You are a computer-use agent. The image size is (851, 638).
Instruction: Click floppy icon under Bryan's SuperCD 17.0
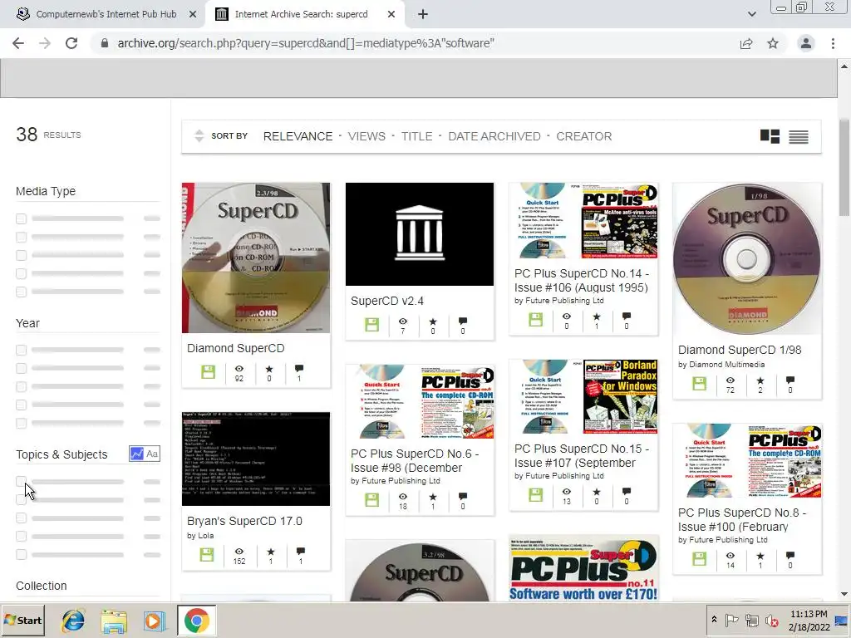click(207, 554)
